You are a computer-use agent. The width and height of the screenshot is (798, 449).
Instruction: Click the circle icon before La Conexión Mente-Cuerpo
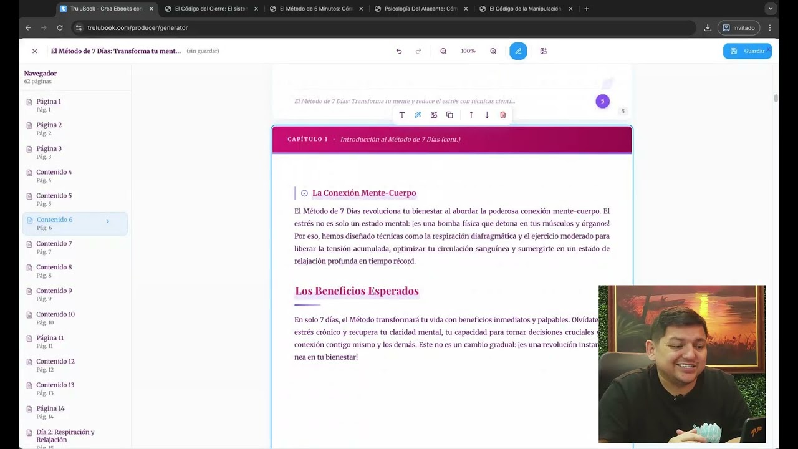click(x=304, y=193)
